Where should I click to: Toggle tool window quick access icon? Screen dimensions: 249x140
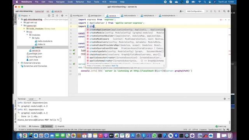click(16, 129)
